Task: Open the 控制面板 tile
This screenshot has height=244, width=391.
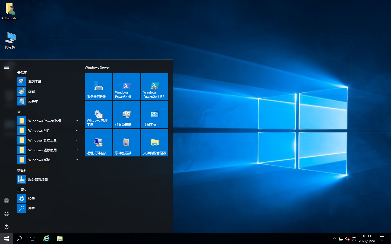Action: point(155,115)
